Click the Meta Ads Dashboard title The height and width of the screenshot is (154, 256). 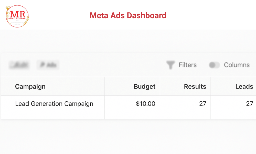click(128, 15)
